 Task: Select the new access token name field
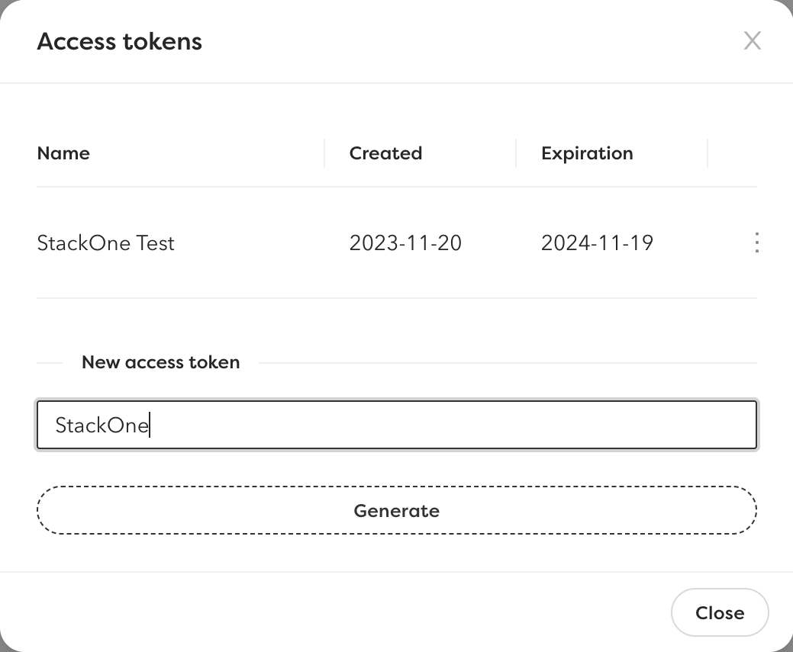[x=396, y=425]
